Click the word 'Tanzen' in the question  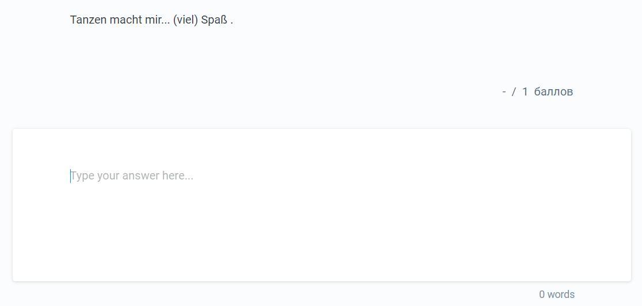(x=88, y=20)
